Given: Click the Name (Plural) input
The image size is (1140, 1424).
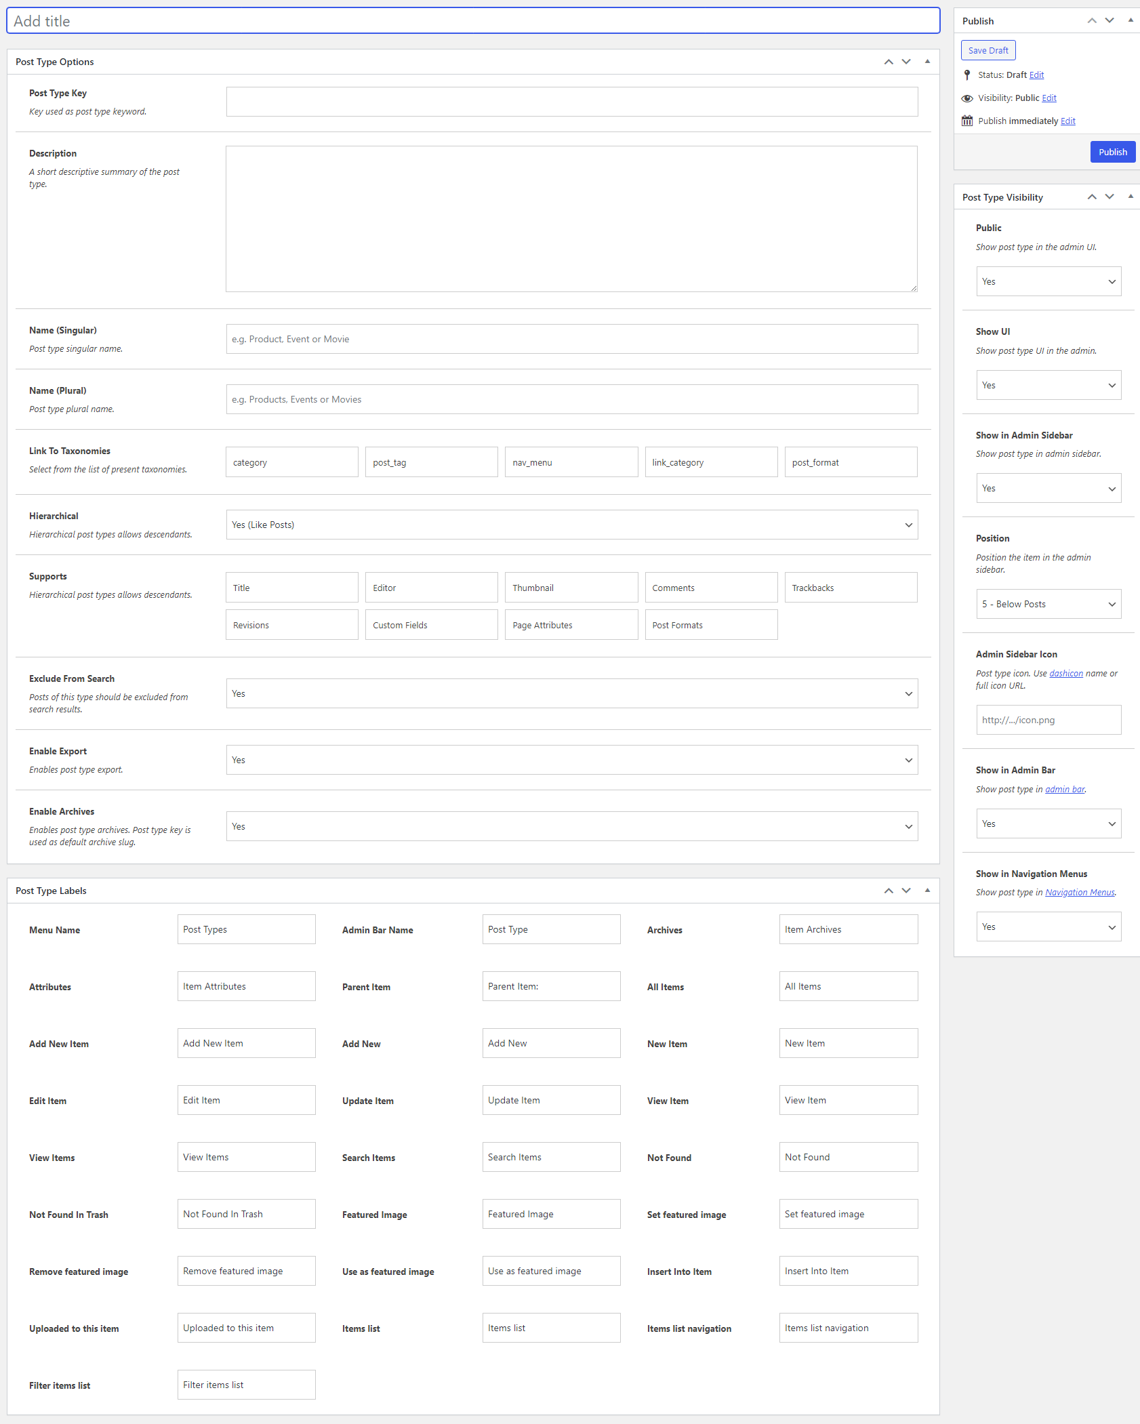Looking at the screenshot, I should click(x=572, y=399).
